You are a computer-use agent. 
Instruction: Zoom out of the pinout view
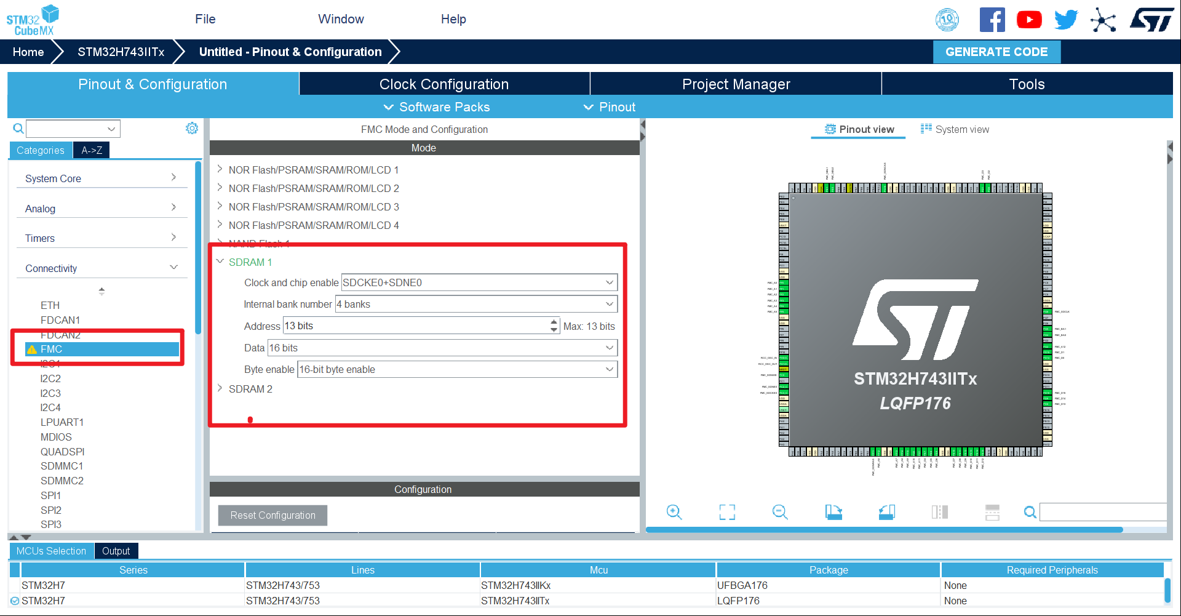779,512
